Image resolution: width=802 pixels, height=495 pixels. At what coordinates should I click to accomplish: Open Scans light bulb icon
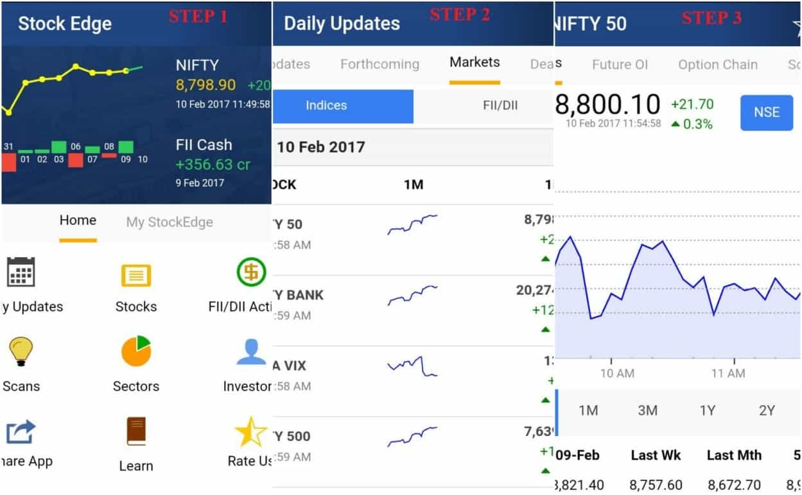[21, 351]
